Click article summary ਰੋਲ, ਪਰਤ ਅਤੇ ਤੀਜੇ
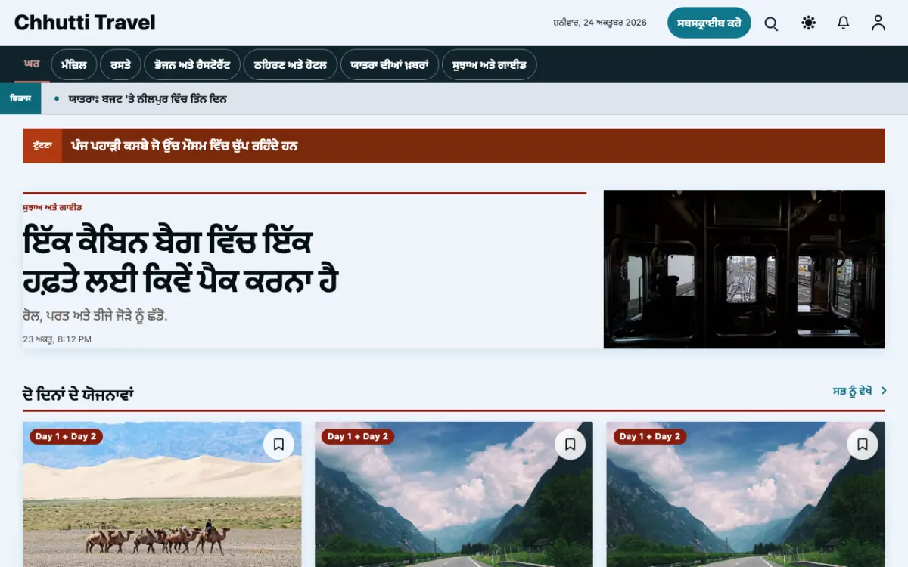The width and height of the screenshot is (908, 567). click(x=95, y=315)
